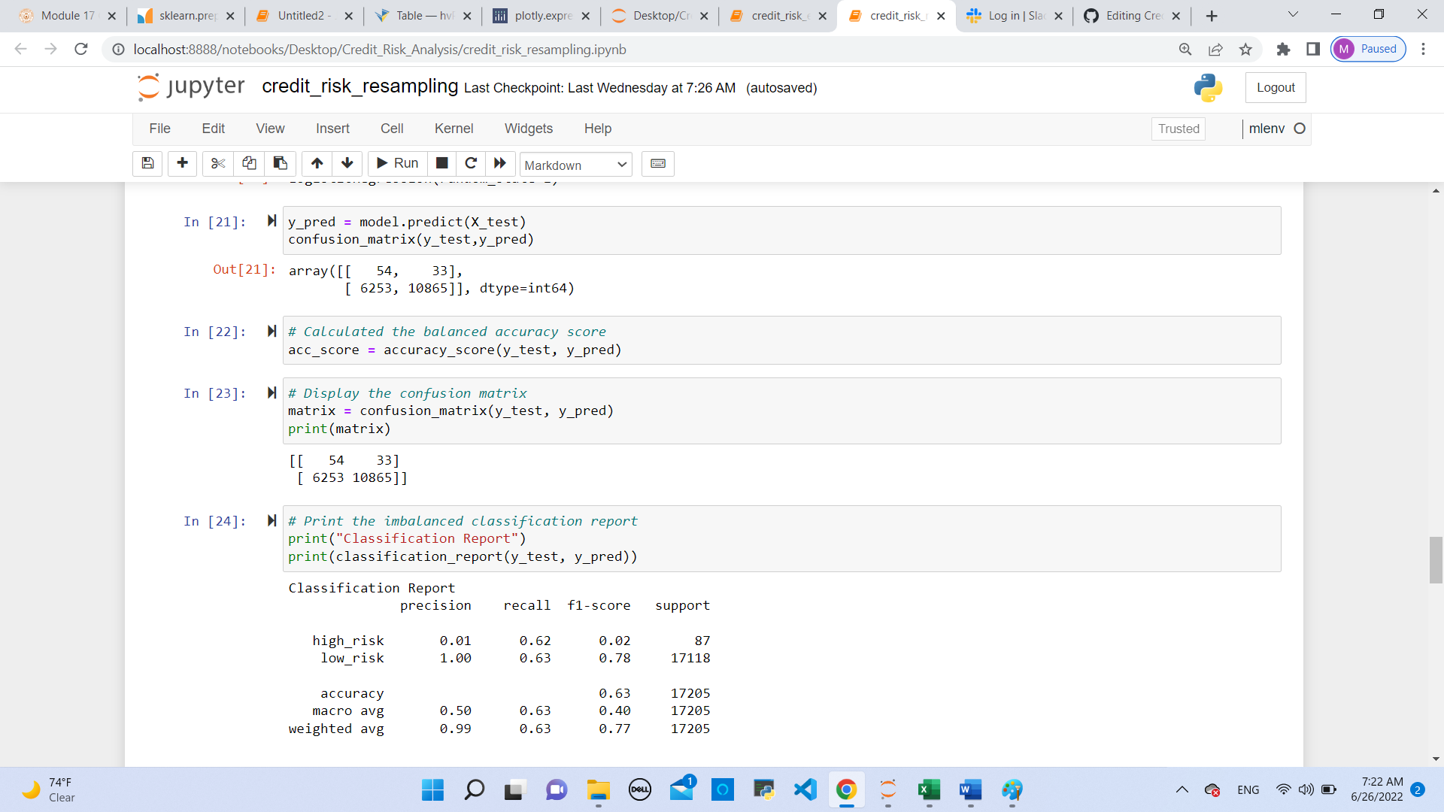Open the tab search chevron in Chrome
1444x812 pixels.
click(1293, 14)
